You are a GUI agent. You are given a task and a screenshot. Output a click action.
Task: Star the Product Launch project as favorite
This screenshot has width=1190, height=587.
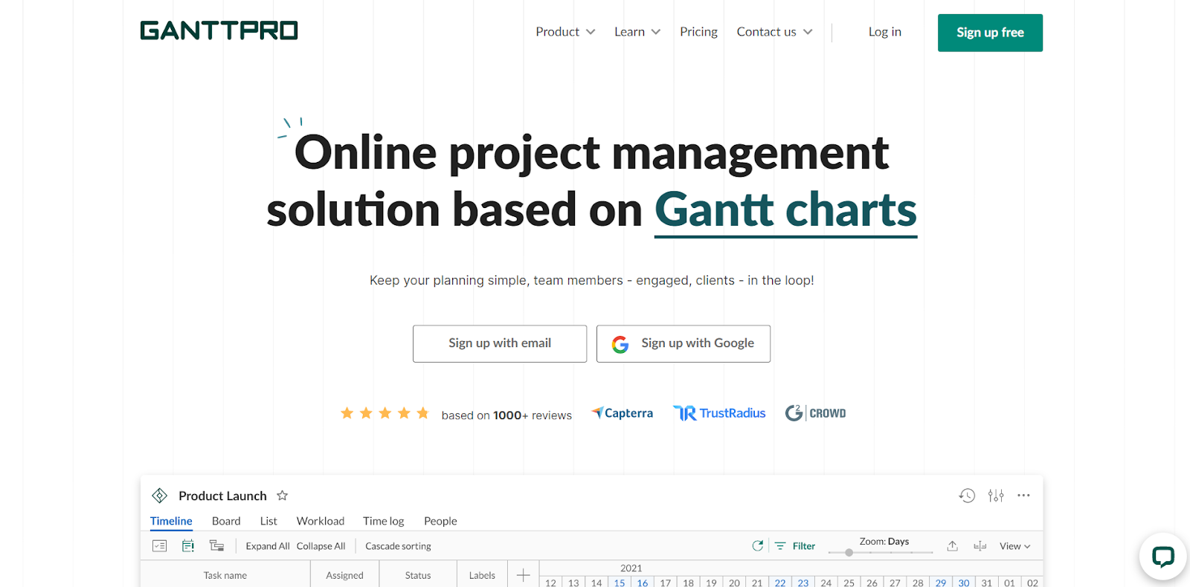(x=282, y=496)
